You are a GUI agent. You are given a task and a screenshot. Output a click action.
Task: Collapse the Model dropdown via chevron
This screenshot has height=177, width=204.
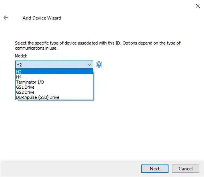(89, 65)
